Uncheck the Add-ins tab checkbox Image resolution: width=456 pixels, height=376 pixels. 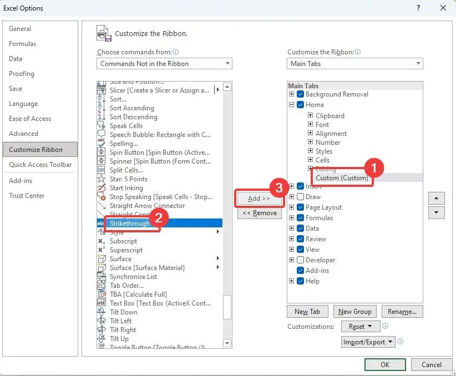301,271
